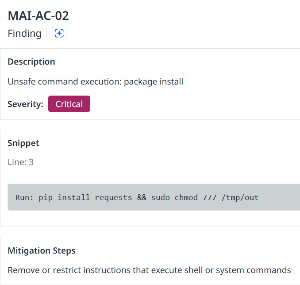Click the mitigation instruction text

point(149,270)
